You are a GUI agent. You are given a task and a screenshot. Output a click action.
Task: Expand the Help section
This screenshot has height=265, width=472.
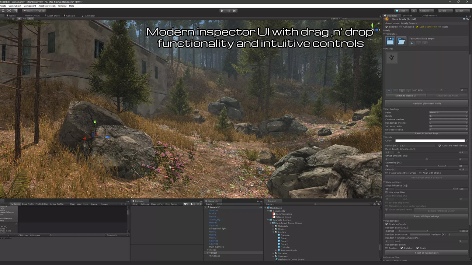(388, 31)
